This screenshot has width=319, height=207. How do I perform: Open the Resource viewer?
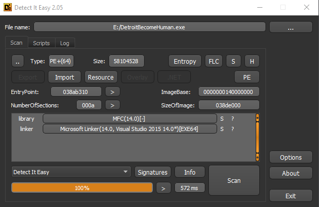pos(101,77)
